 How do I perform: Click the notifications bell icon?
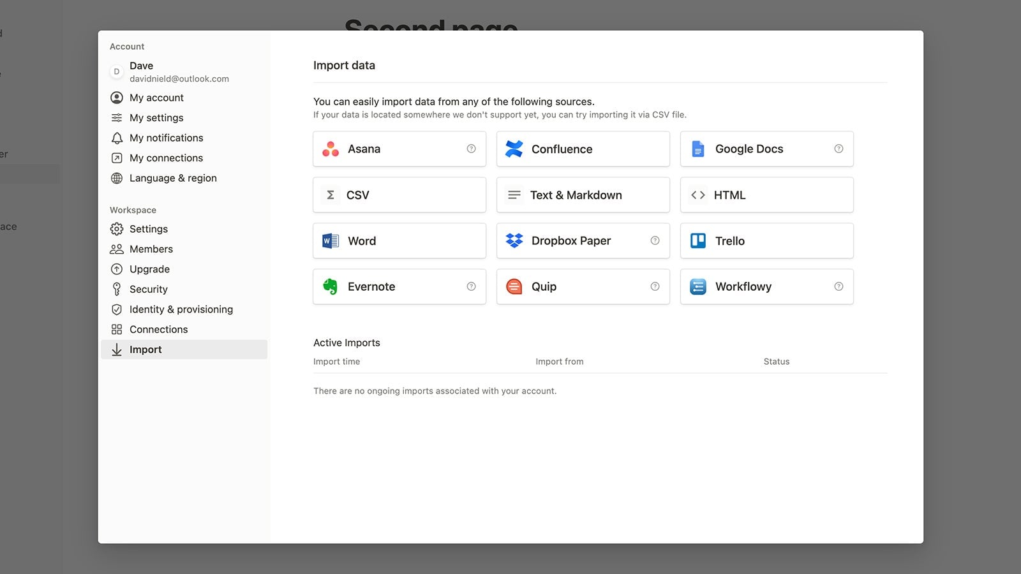tap(117, 138)
